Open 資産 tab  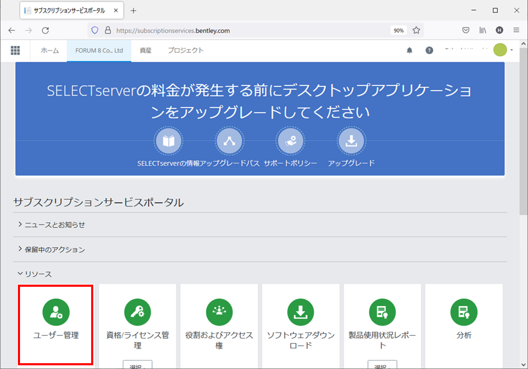coord(145,51)
